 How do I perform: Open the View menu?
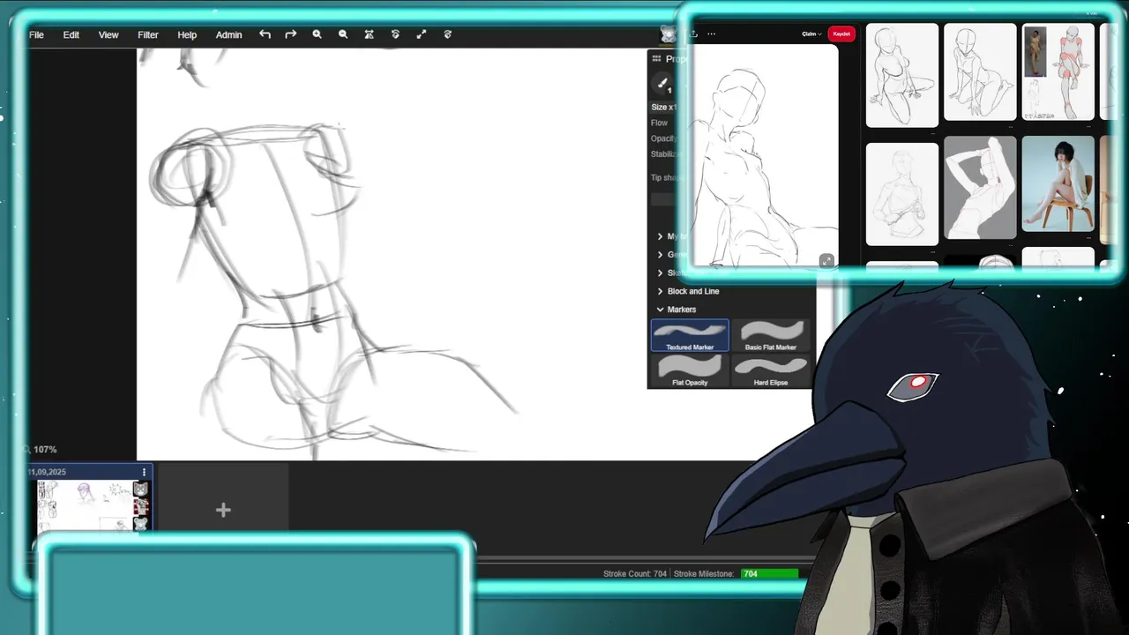click(x=108, y=34)
